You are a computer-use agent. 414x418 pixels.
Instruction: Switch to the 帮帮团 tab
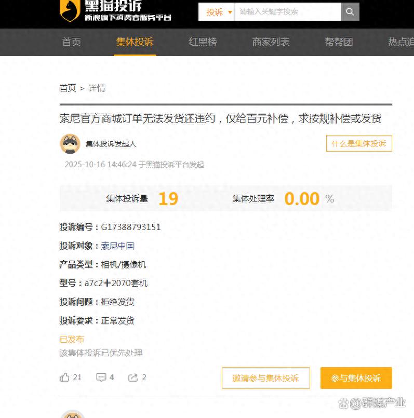pyautogui.click(x=339, y=42)
